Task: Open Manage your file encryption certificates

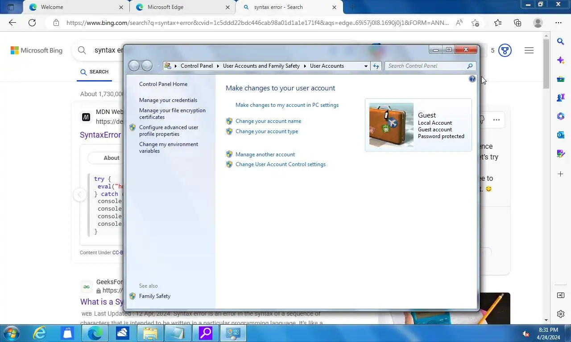Action: tap(172, 114)
